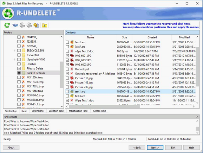Click the Find Previous binoculars icon

[x=22, y=25]
